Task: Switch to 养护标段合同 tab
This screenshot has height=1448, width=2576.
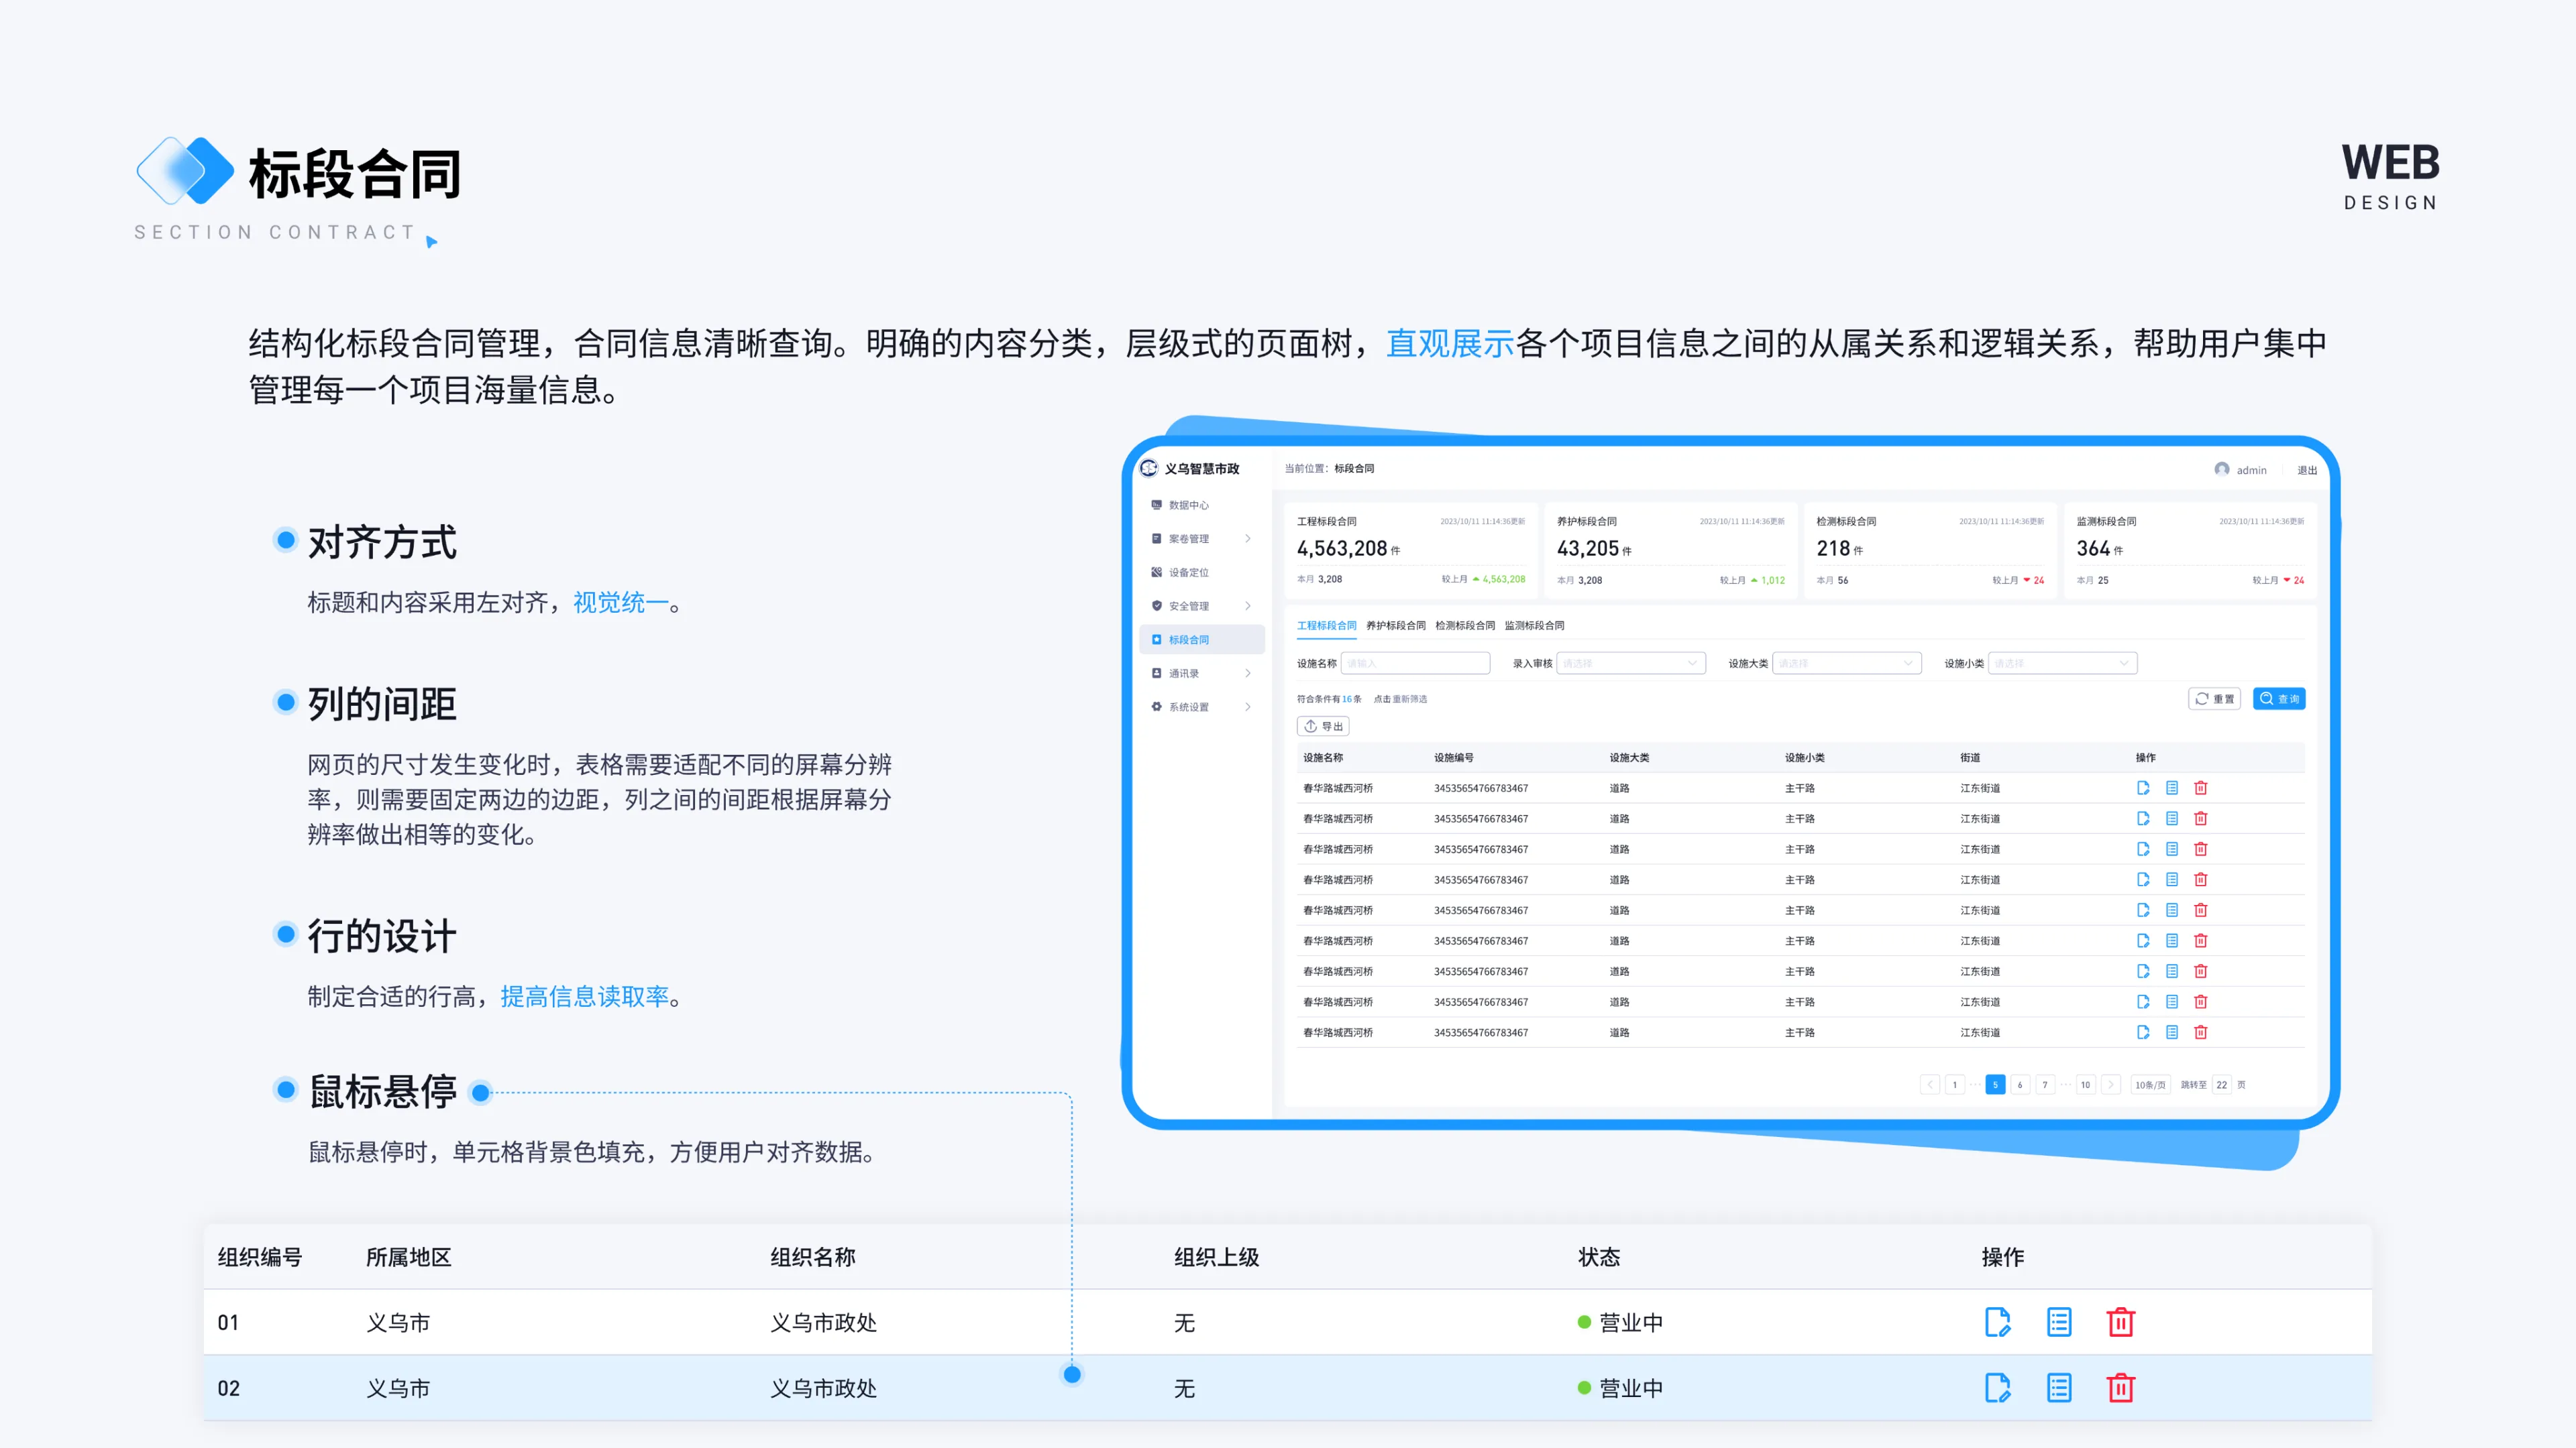Action: [1395, 625]
